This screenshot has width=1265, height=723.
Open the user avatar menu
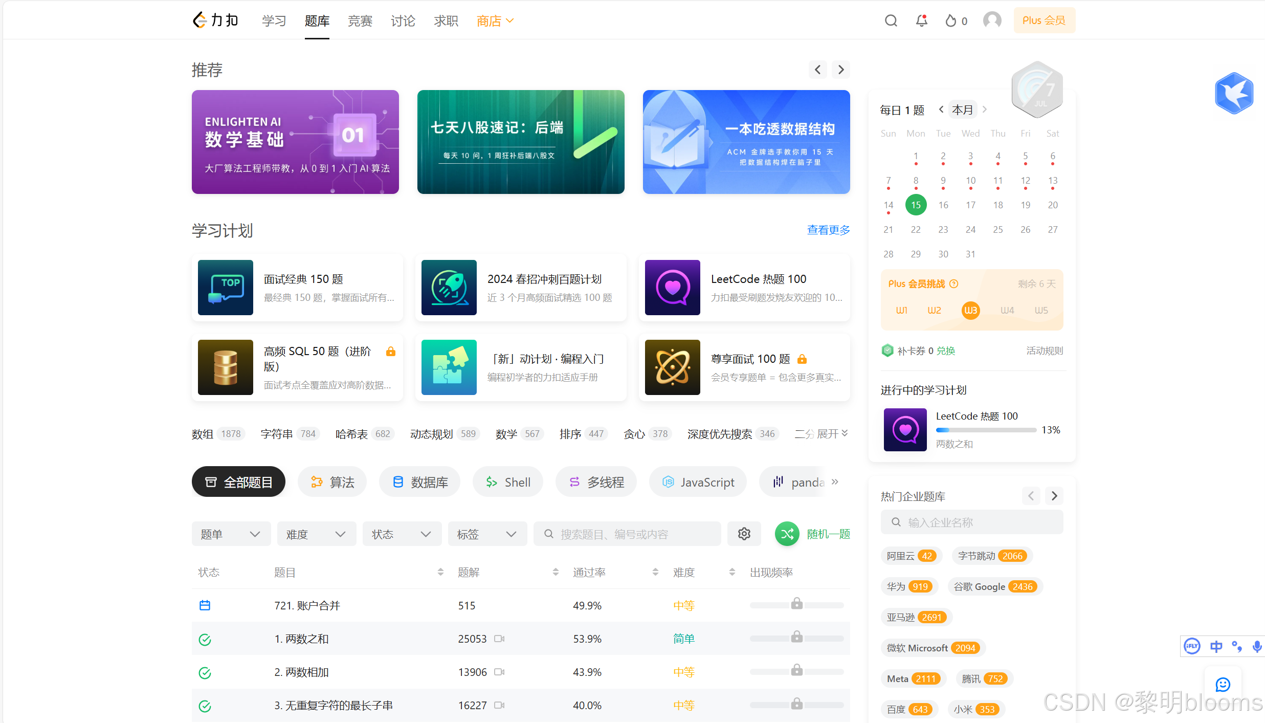(x=992, y=20)
